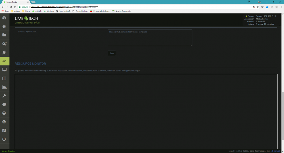Select the highlighted Docker whale icon
Image resolution: width=284 pixels, height=153 pixels.
5,61
